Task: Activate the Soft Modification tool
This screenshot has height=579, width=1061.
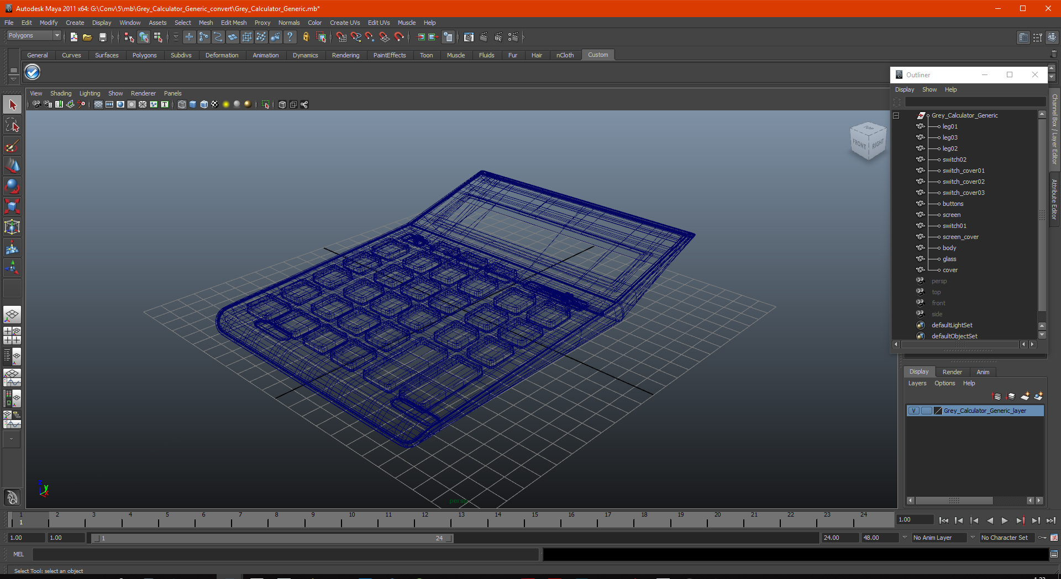Action: [x=12, y=248]
